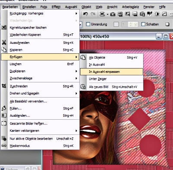173x170 pixels.
Task: Click Korrekturspeicher löschen icon in the menu
Action: tap(4, 27)
